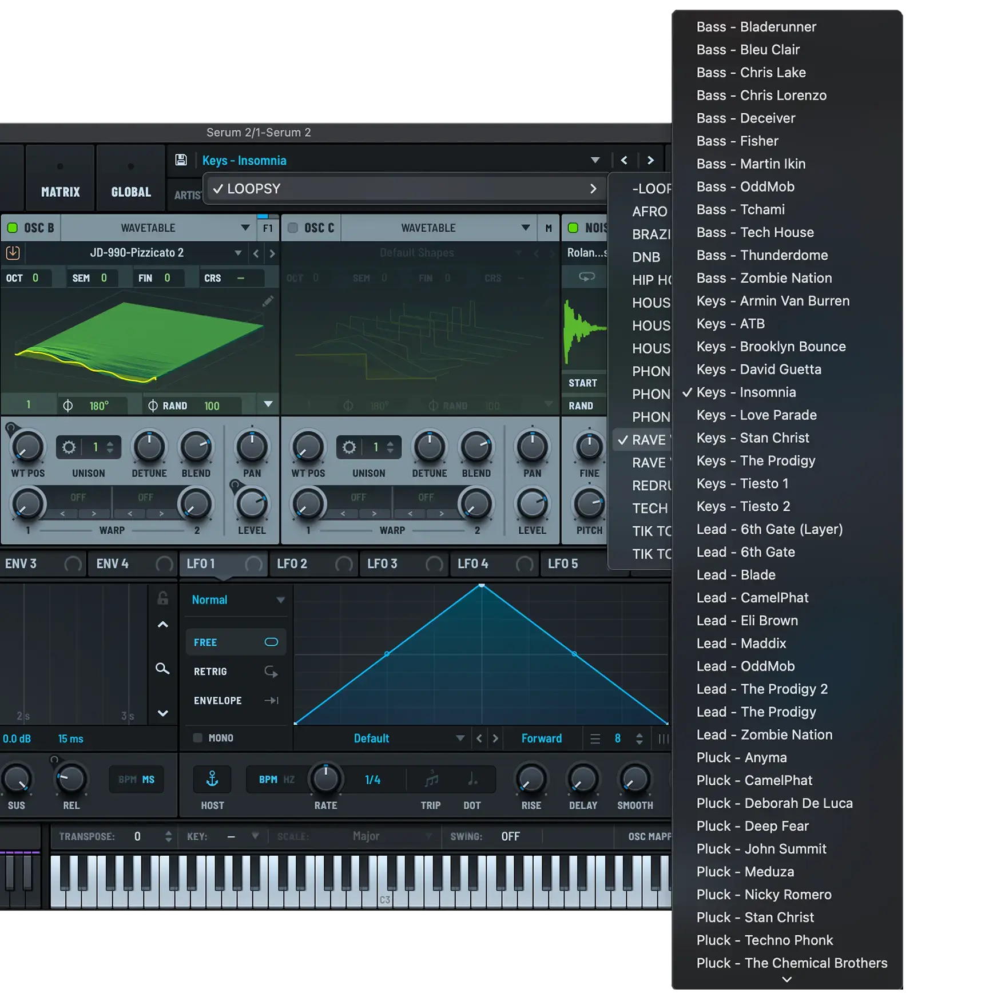This screenshot has width=1001, height=1001.
Task: Click the import wavetable icon in OSC B
Action: coord(13,253)
